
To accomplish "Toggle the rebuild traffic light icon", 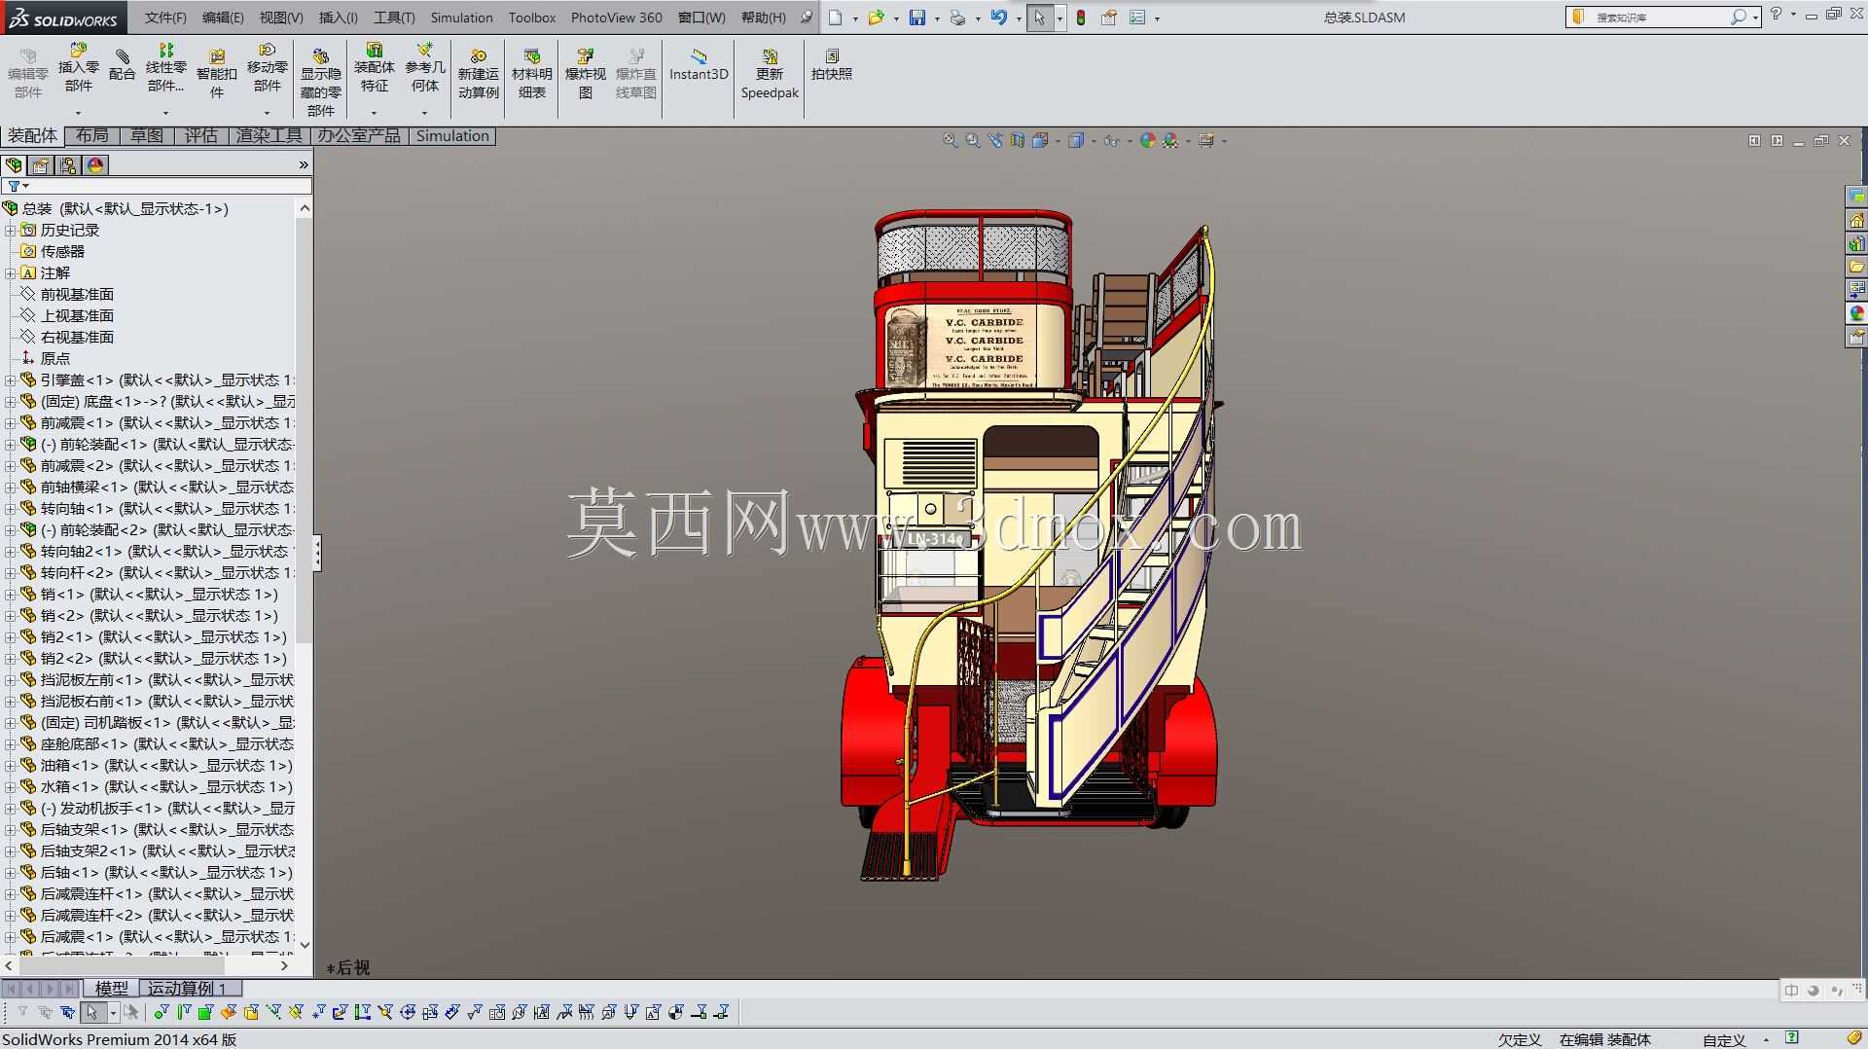I will tap(1081, 18).
